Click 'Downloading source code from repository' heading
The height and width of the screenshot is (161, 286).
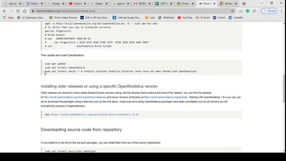tap(81, 129)
